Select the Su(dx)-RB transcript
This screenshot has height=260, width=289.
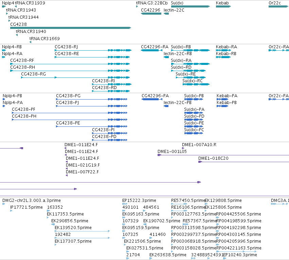click(x=191, y=50)
